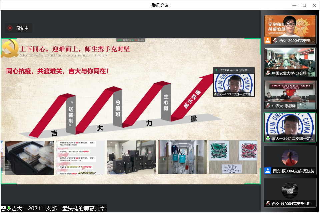Click muted mic icon on 中国农业大学-分会场 tile
This screenshot has height=213, width=320.
[268, 73]
